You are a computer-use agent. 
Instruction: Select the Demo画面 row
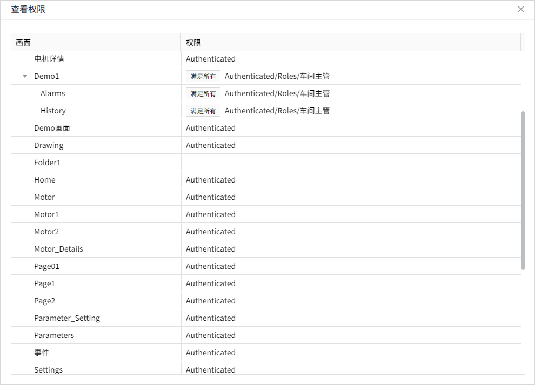coord(52,128)
